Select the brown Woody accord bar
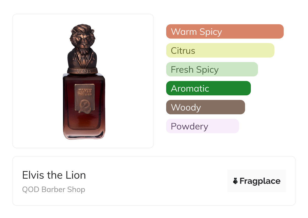Image resolution: width=308 pixels, height=218 pixels. coord(205,107)
